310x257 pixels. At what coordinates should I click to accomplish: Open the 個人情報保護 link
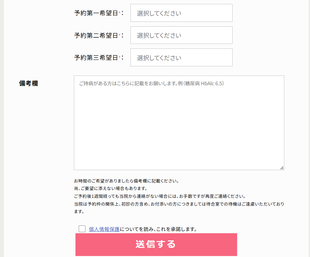[x=104, y=229]
